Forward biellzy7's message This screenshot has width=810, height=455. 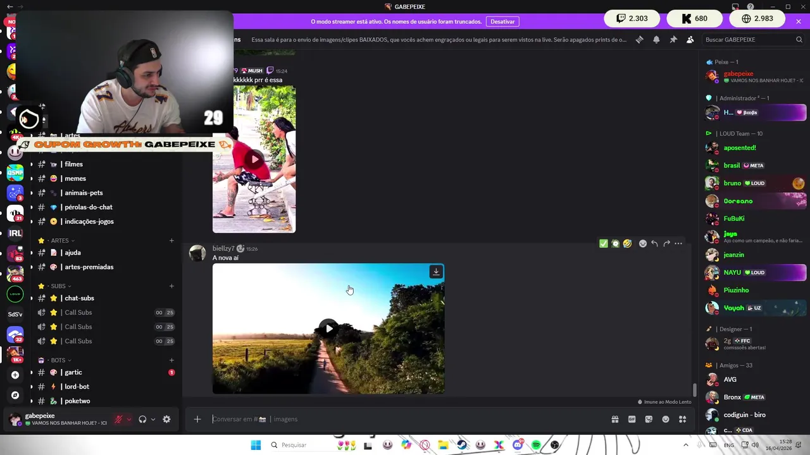pos(666,243)
